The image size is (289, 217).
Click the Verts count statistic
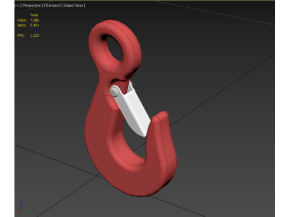click(x=28, y=25)
